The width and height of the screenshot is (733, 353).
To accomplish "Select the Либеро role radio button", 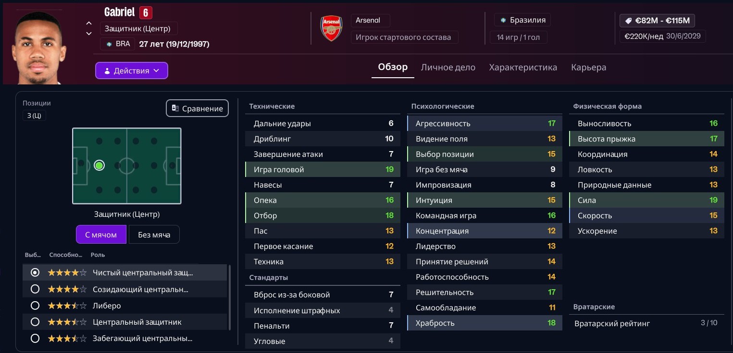I will (x=35, y=306).
